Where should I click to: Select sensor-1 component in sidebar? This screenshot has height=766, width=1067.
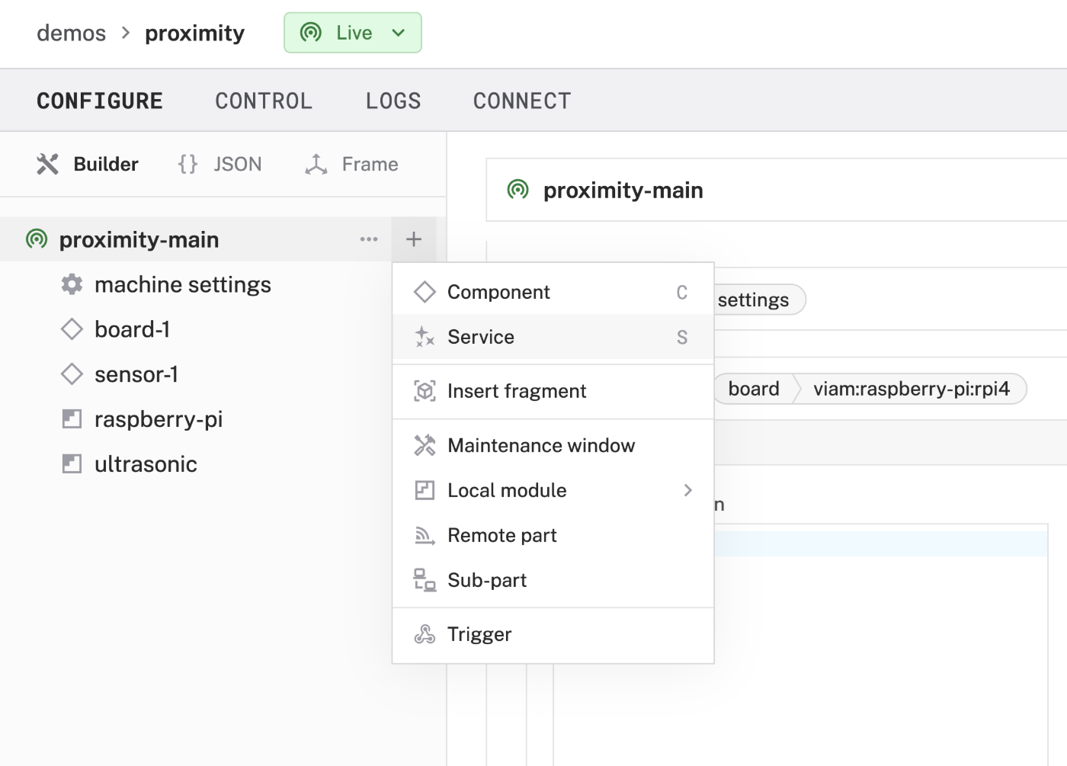[x=136, y=374]
